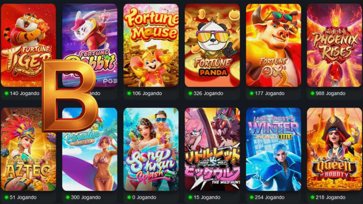
Task: Click the green dot next to 218 Jogando
Action: (312, 197)
